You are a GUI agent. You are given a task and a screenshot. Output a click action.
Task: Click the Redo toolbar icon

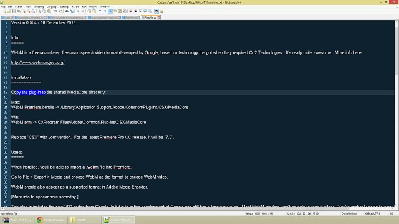[60, 11]
